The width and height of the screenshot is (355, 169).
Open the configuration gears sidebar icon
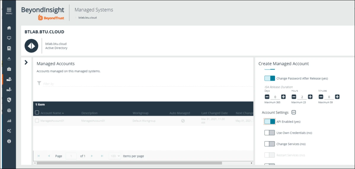pyautogui.click(x=9, y=131)
